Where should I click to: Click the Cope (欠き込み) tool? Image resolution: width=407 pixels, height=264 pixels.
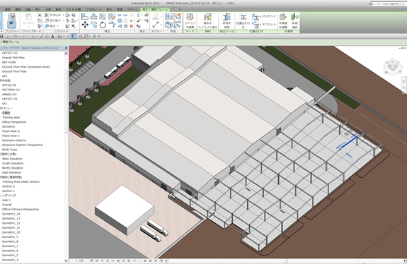[53, 15]
